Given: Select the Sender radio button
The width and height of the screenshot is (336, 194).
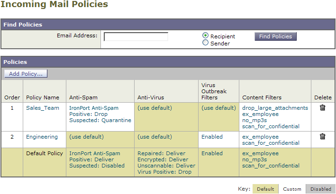Looking at the screenshot, I should 205,43.
